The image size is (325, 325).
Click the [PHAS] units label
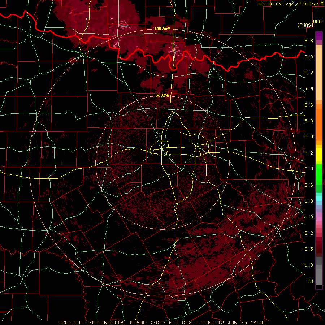(x=305, y=25)
